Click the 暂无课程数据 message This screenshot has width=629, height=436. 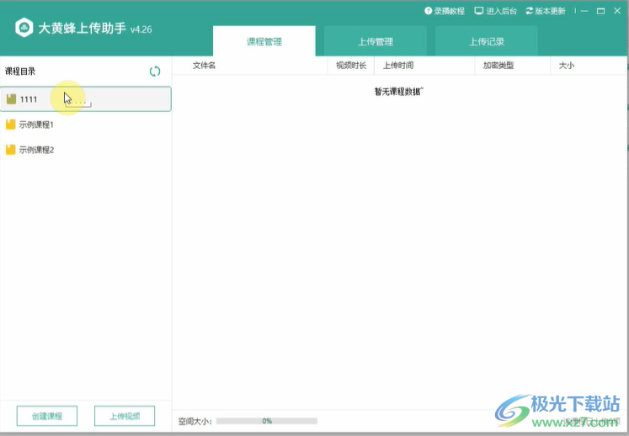pos(399,92)
